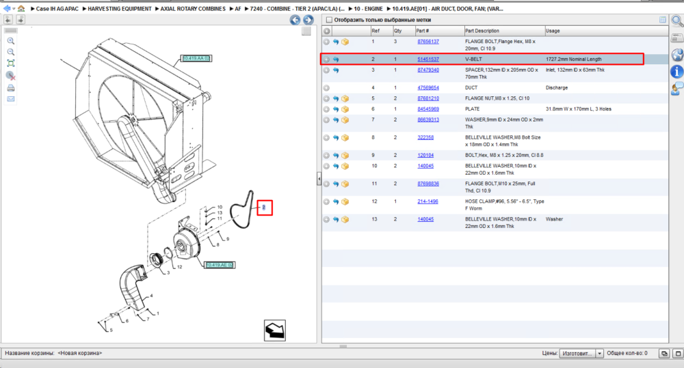
Task: Open the 'AF' breadcrumb
Action: click(x=238, y=9)
